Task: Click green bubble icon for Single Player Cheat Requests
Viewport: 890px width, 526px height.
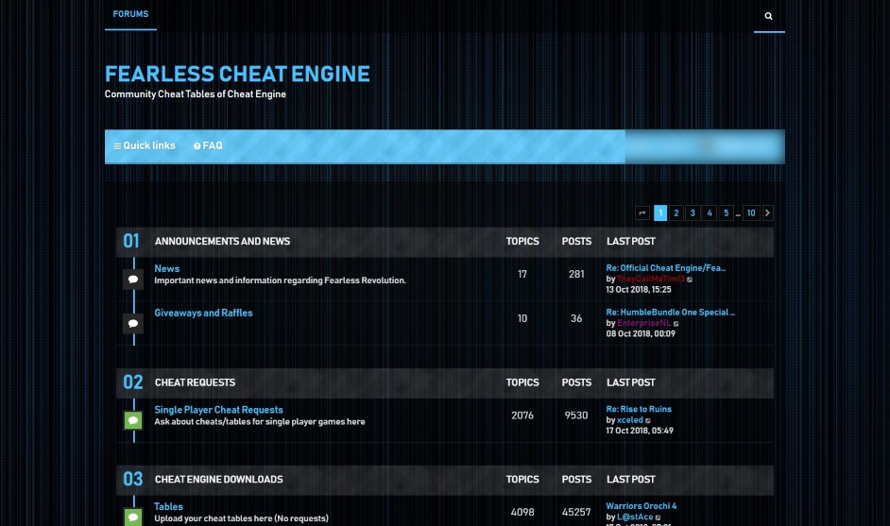Action: 133,420
